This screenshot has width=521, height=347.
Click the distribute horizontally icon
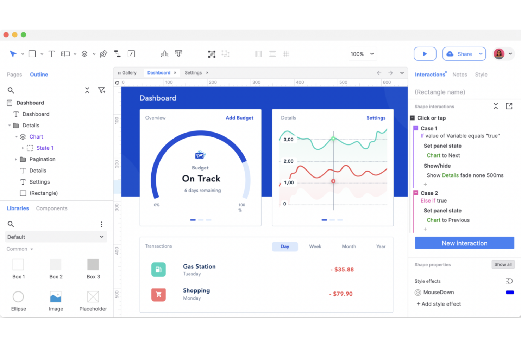[259, 54]
